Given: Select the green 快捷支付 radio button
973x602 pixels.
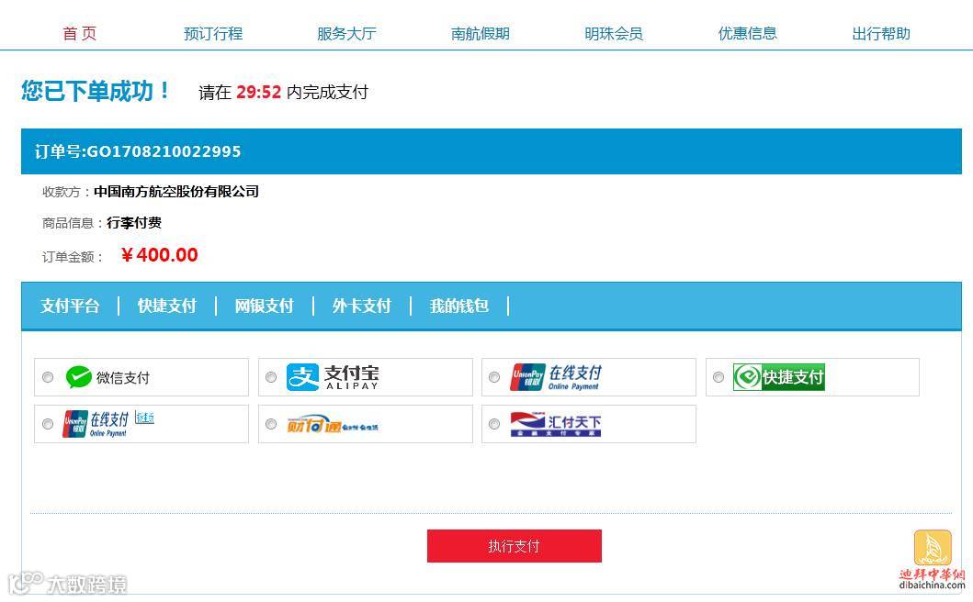Looking at the screenshot, I should (718, 377).
